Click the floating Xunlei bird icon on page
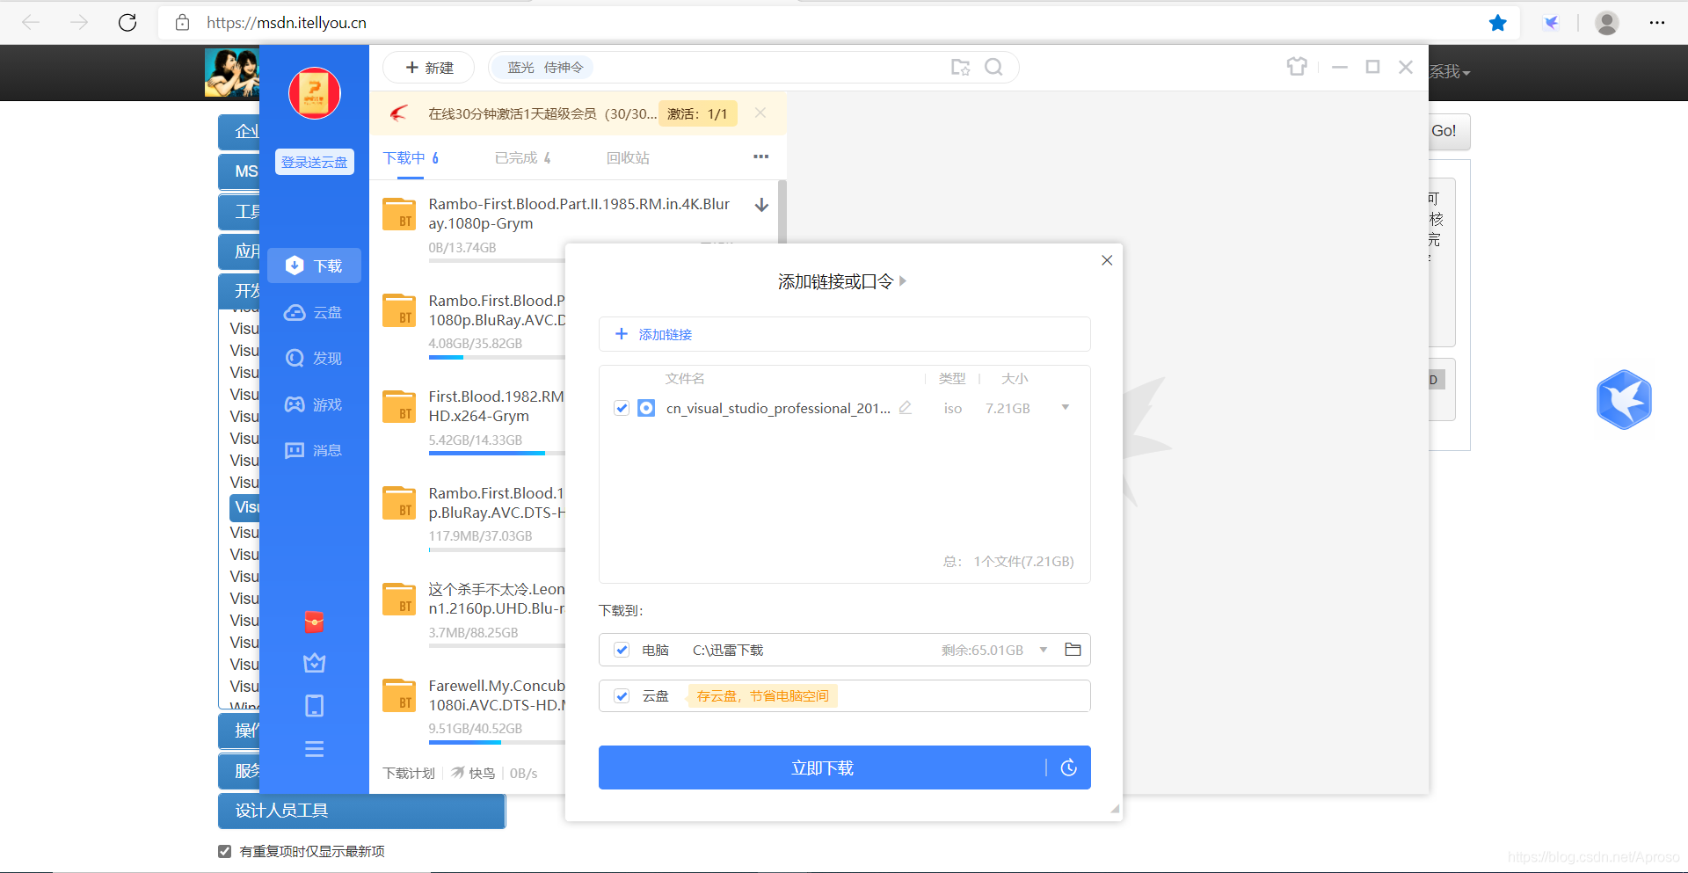1688x873 pixels. click(1624, 399)
